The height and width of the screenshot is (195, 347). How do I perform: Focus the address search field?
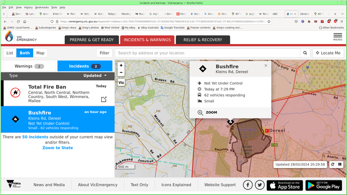coord(207,53)
